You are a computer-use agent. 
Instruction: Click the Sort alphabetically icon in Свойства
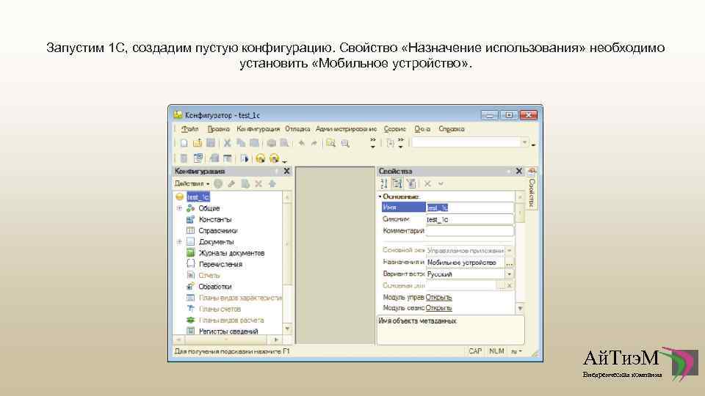tap(383, 183)
